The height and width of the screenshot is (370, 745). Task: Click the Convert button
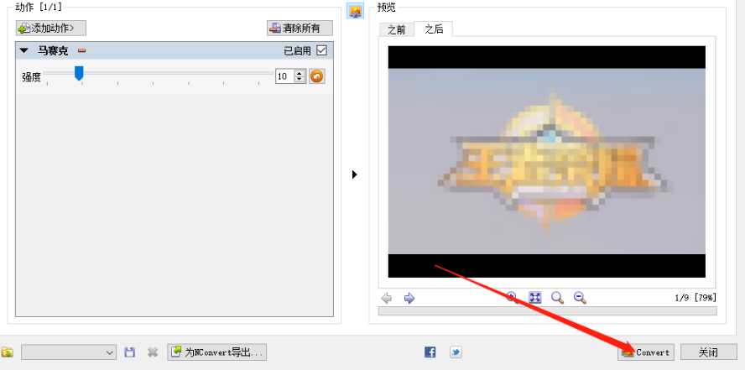(x=646, y=352)
